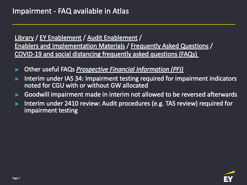Click the yellow beam above EY logo
The height and width of the screenshot is (185, 247).
(230, 173)
